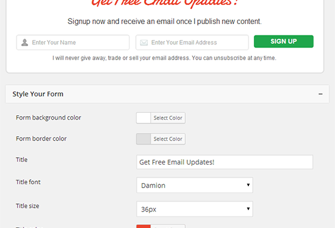
Task: Collapse Style Your Form section minus icon
Action: tap(320, 94)
